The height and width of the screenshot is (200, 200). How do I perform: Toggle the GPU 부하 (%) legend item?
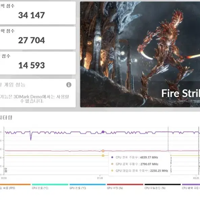(x=125, y=186)
